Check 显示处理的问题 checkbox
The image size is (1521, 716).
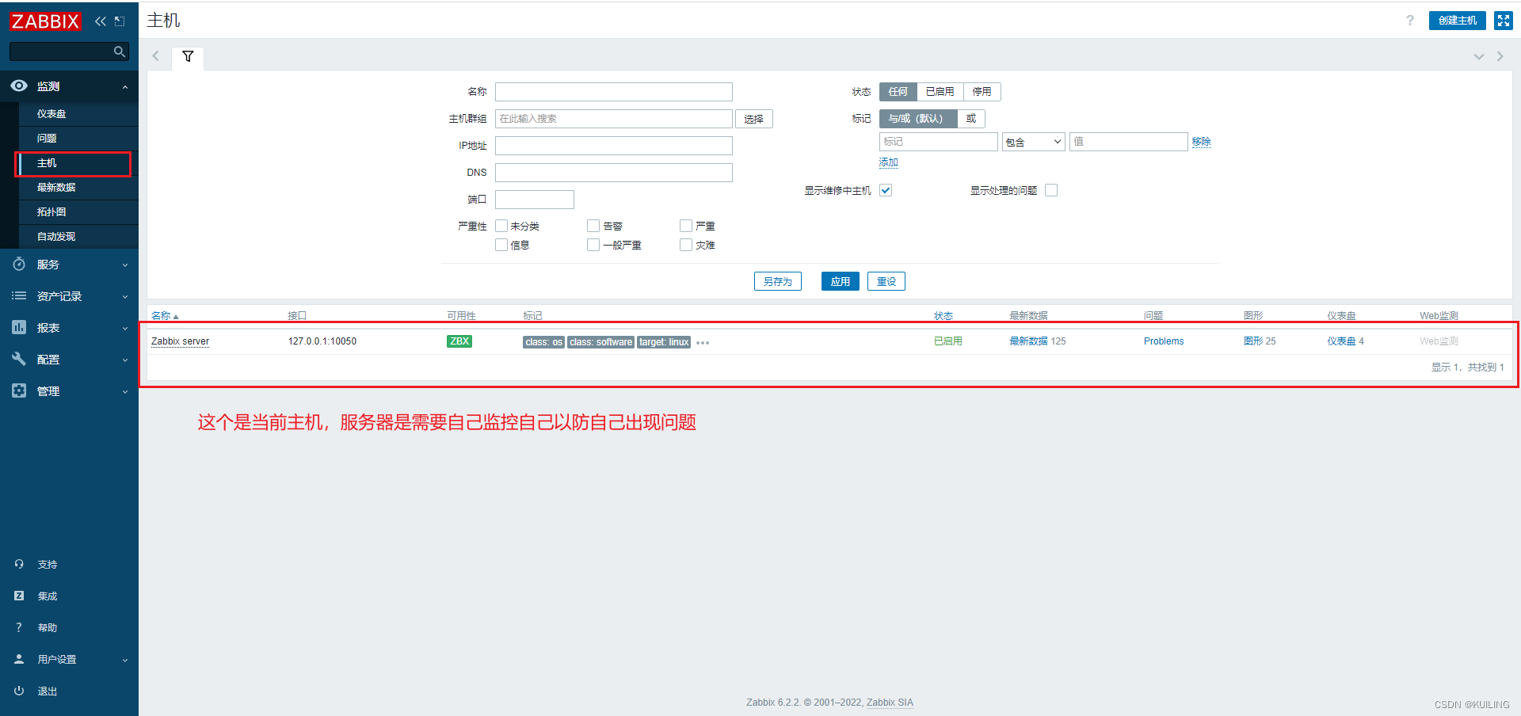(1051, 190)
